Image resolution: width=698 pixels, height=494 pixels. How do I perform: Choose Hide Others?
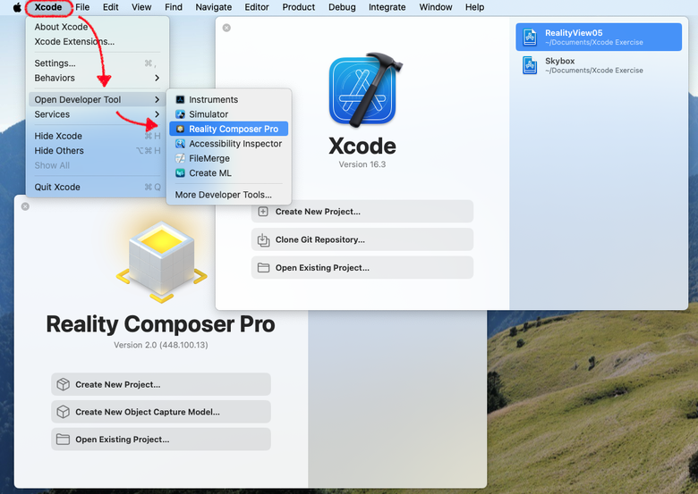point(98,151)
